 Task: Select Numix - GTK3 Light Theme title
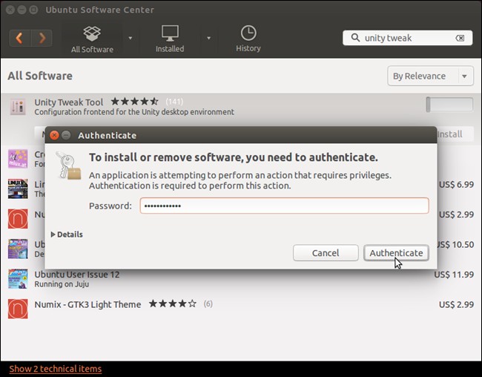click(x=88, y=304)
